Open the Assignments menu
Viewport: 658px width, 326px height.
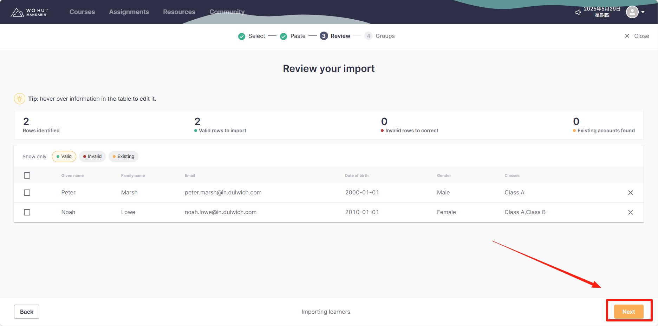point(129,12)
